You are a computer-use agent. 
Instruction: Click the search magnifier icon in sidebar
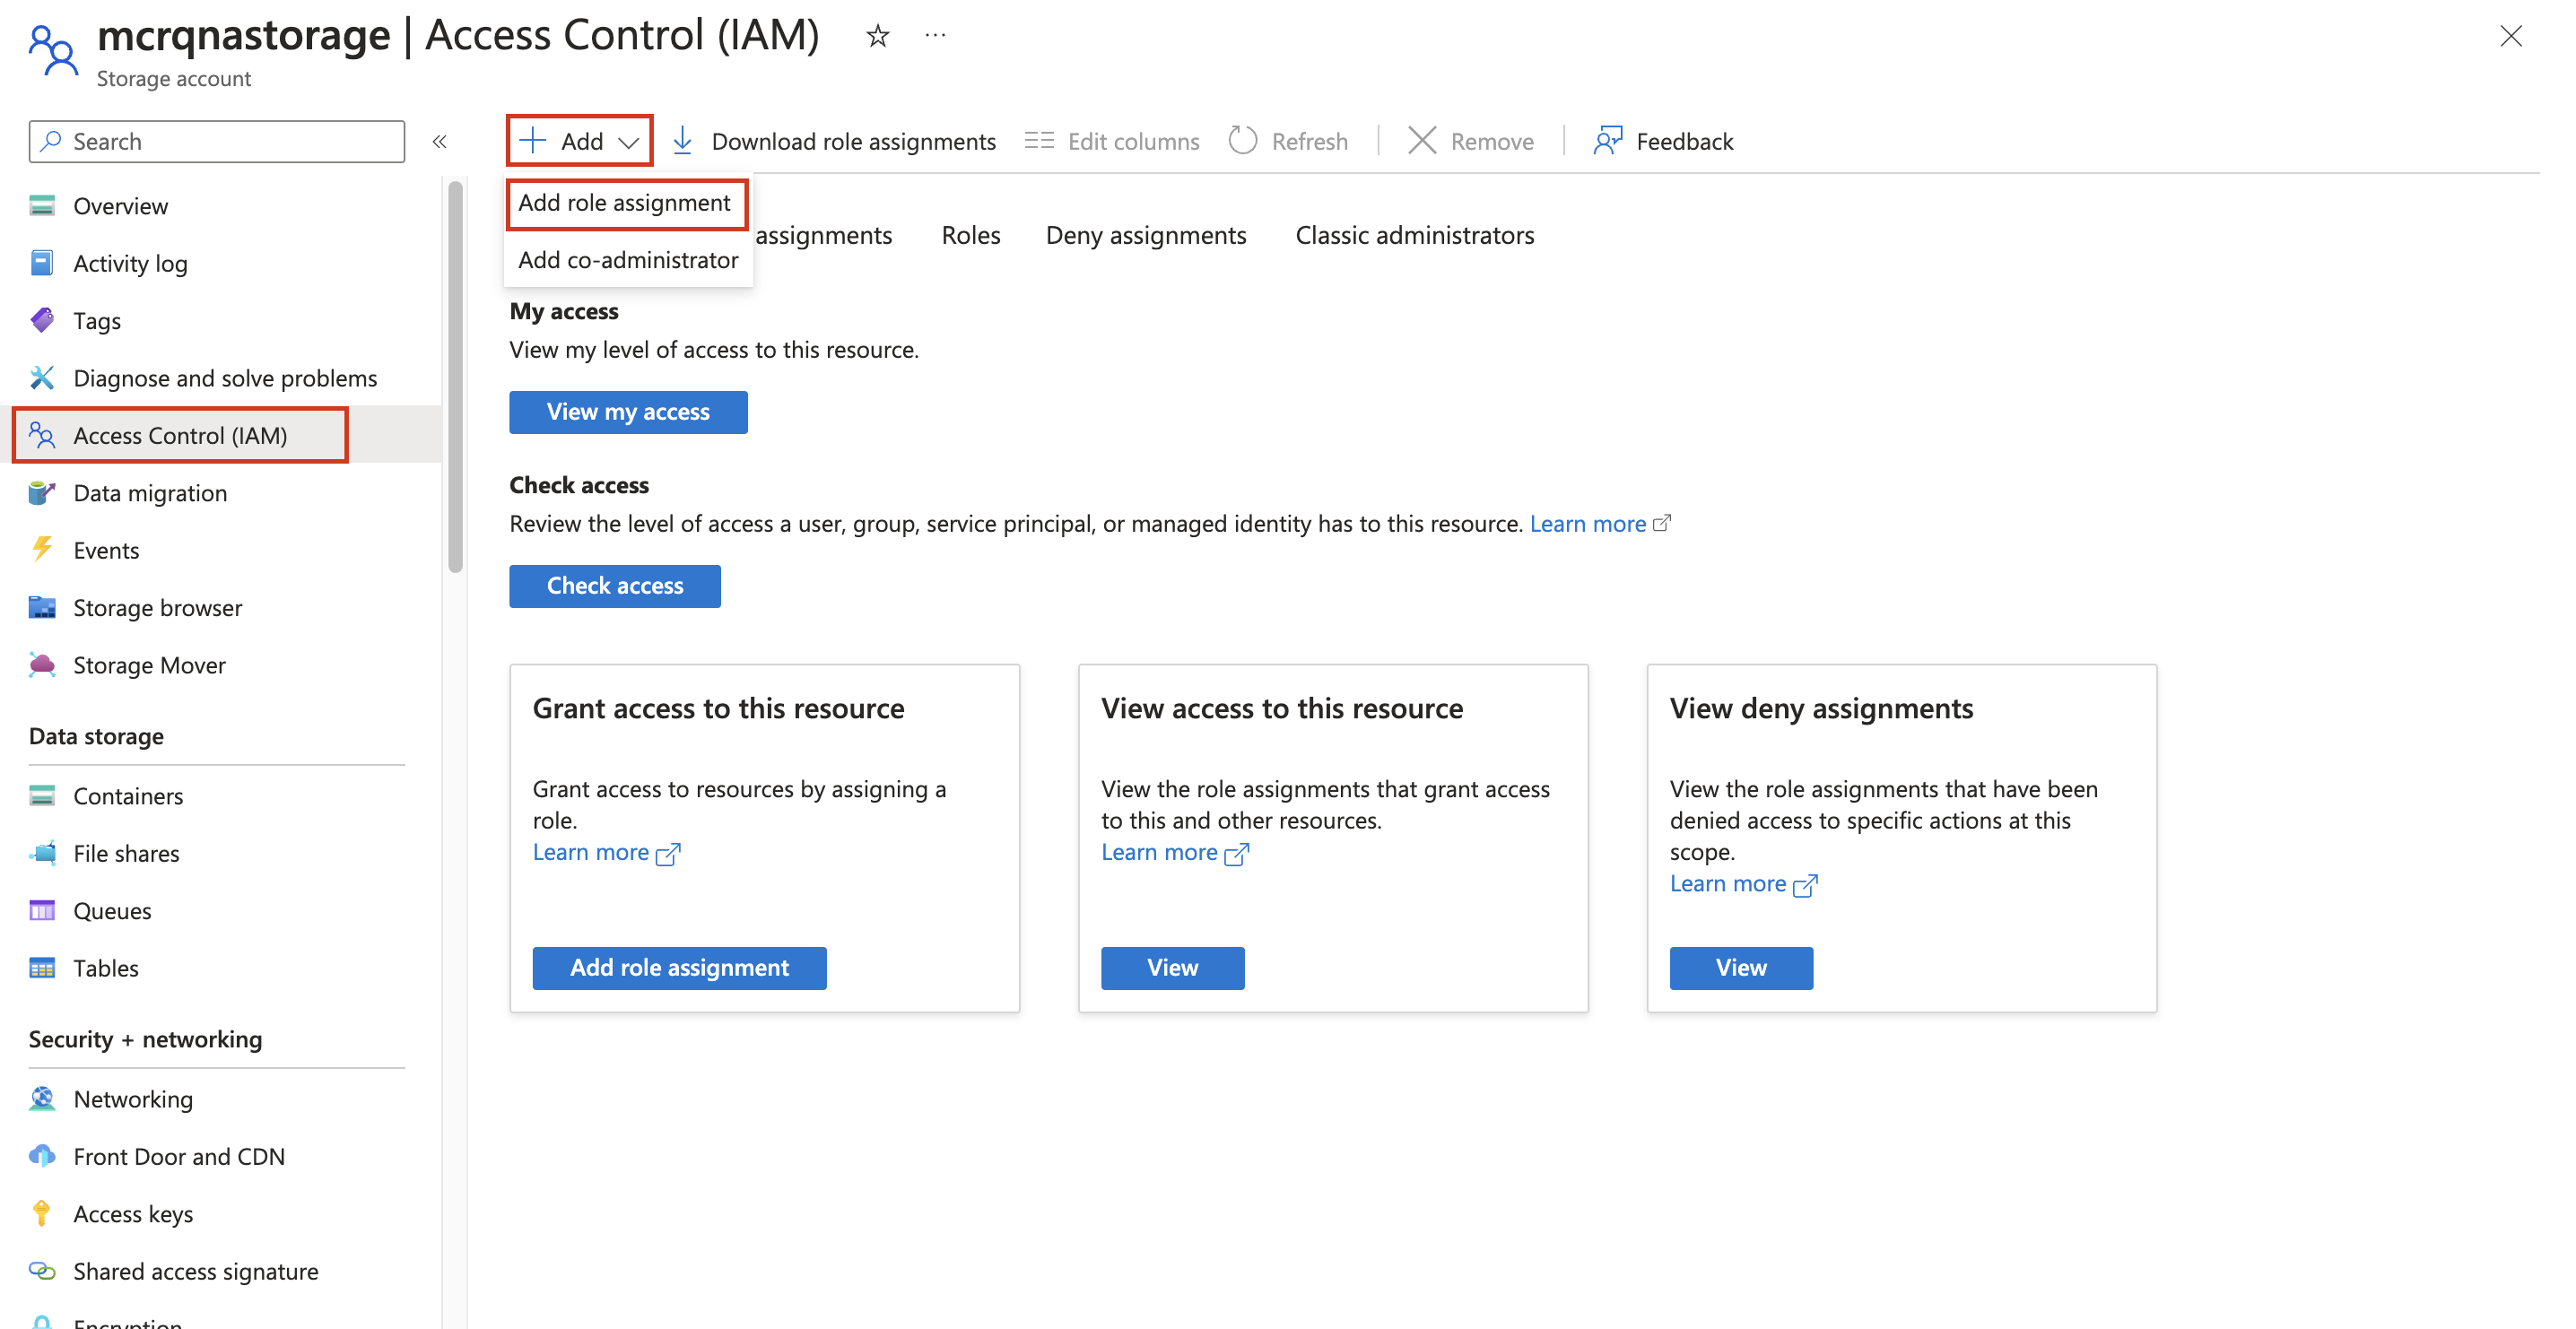(51, 141)
